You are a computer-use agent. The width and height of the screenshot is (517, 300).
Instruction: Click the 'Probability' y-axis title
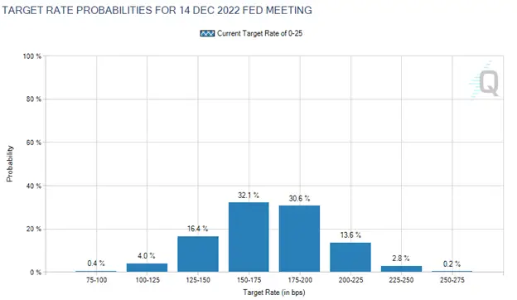click(10, 164)
